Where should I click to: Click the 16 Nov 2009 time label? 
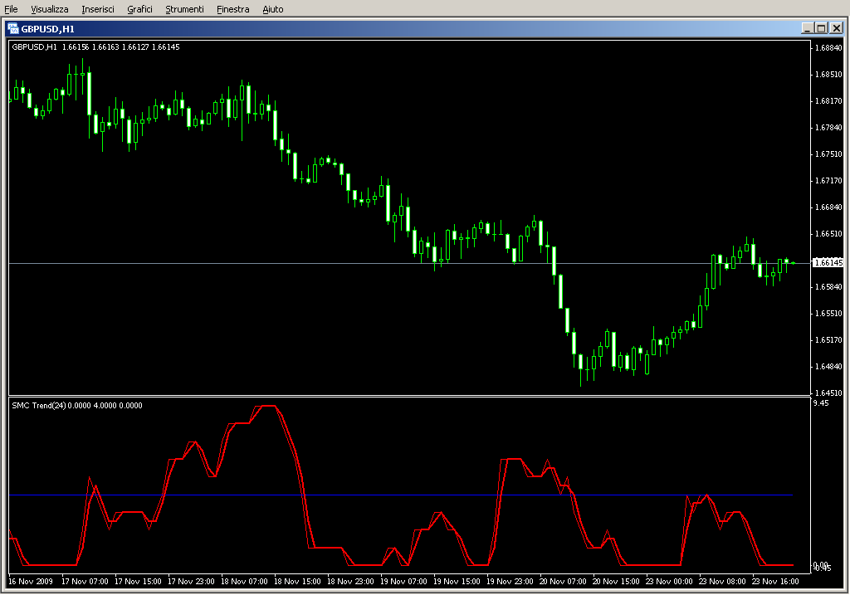(x=31, y=582)
